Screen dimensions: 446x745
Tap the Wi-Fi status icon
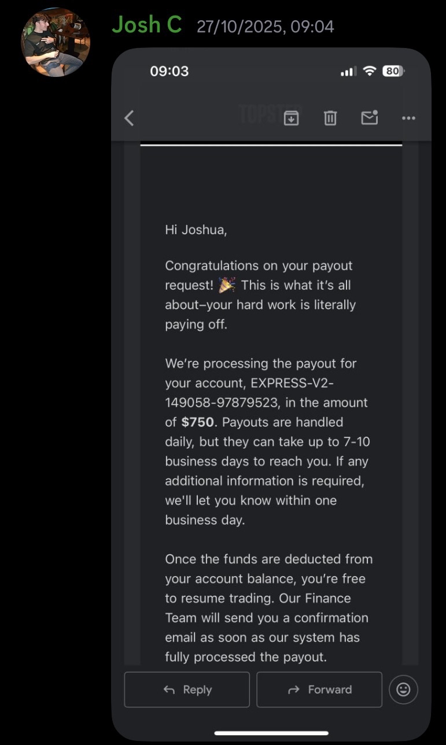tap(369, 71)
